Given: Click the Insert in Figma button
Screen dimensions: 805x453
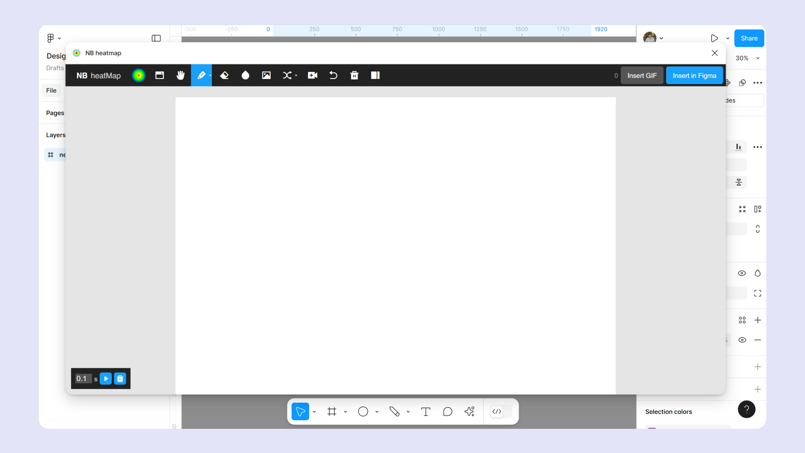Looking at the screenshot, I should click(x=694, y=75).
